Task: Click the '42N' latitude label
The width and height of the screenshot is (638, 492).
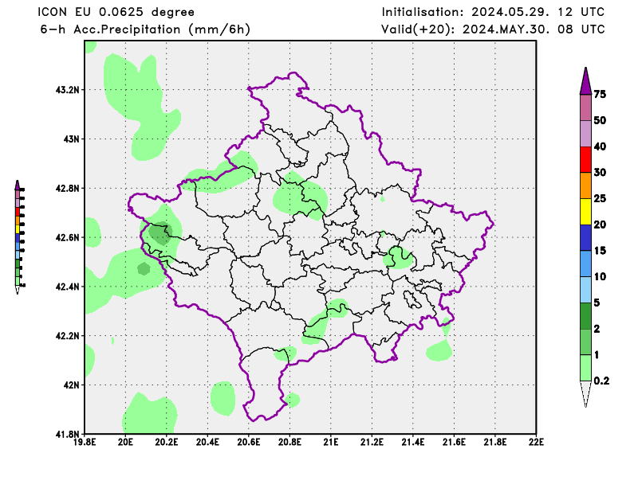Action: pos(72,385)
